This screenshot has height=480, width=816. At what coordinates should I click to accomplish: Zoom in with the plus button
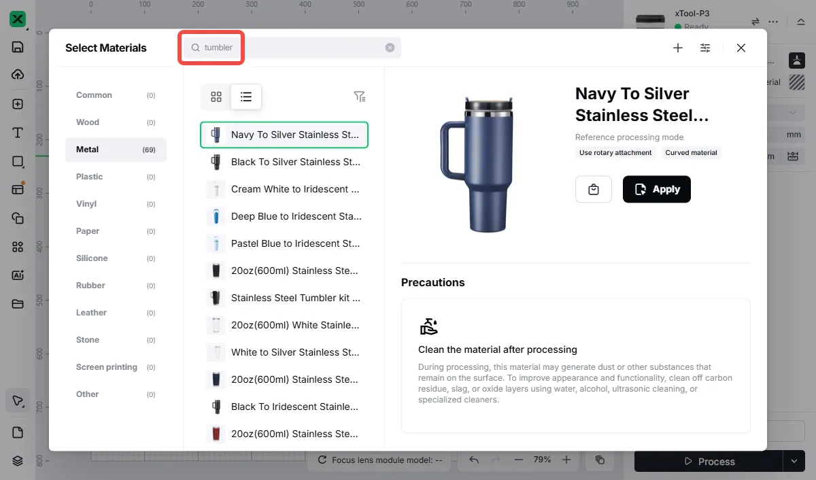coord(566,460)
